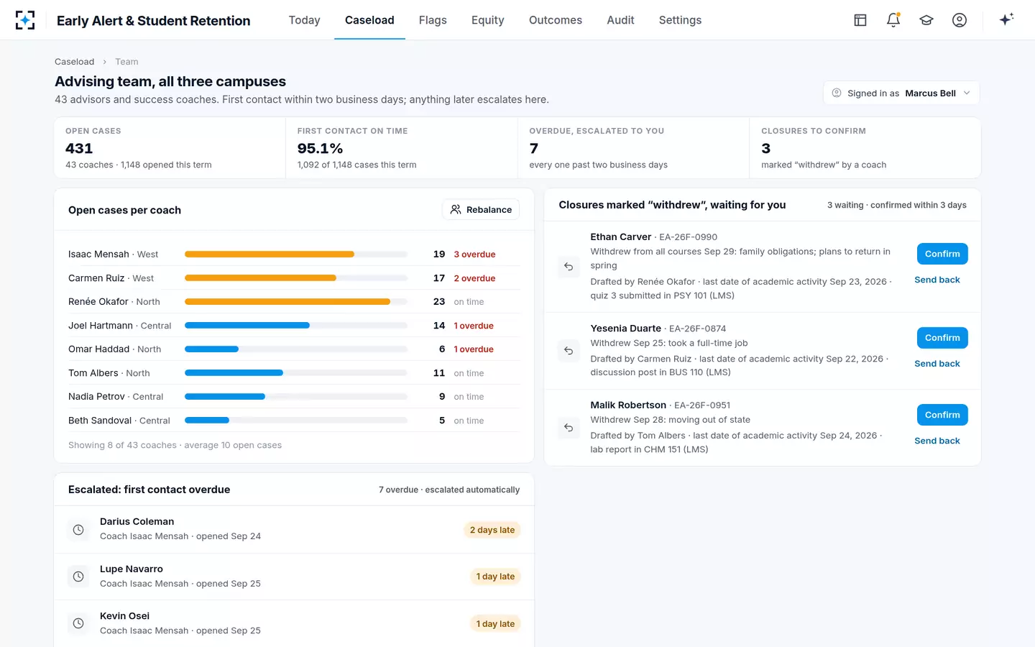This screenshot has height=647, width=1035.
Task: Click clock icon beside Lupe Navarro
Action: (x=78, y=577)
